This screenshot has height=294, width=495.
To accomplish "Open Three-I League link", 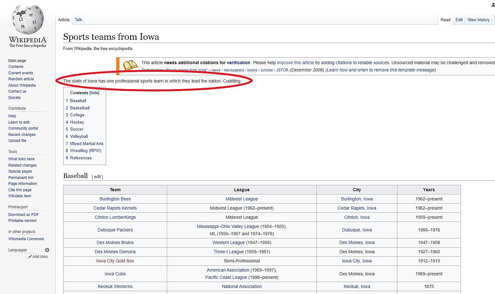I will point(228,252).
